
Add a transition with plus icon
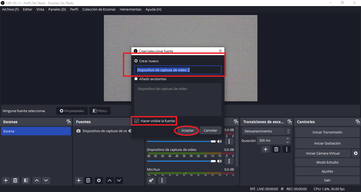pyautogui.click(x=266, y=149)
